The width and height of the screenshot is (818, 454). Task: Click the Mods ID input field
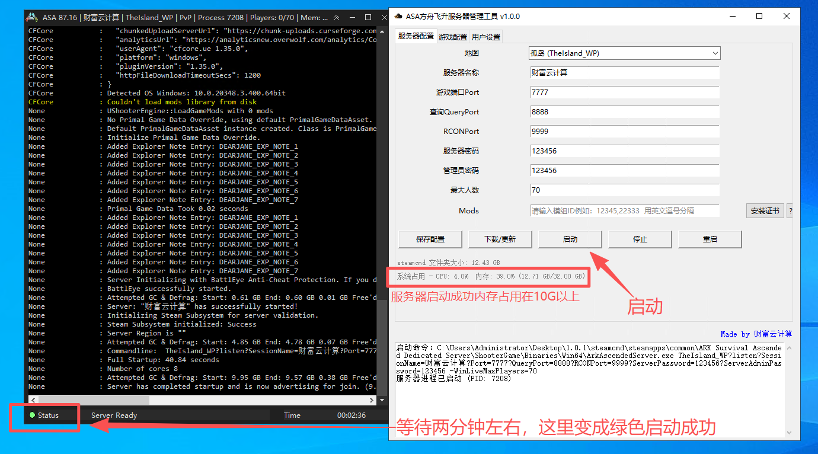coord(624,210)
